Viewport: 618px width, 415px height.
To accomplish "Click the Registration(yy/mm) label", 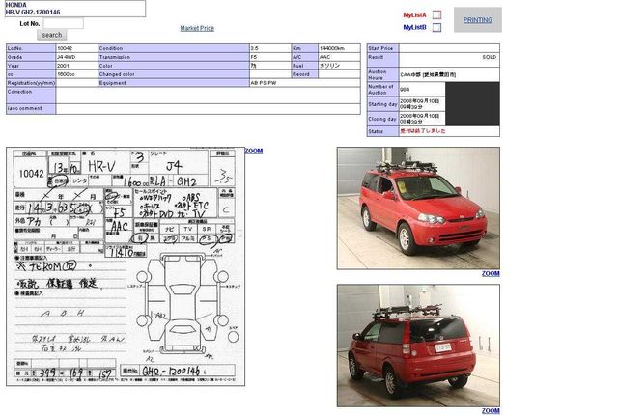I will (31, 83).
